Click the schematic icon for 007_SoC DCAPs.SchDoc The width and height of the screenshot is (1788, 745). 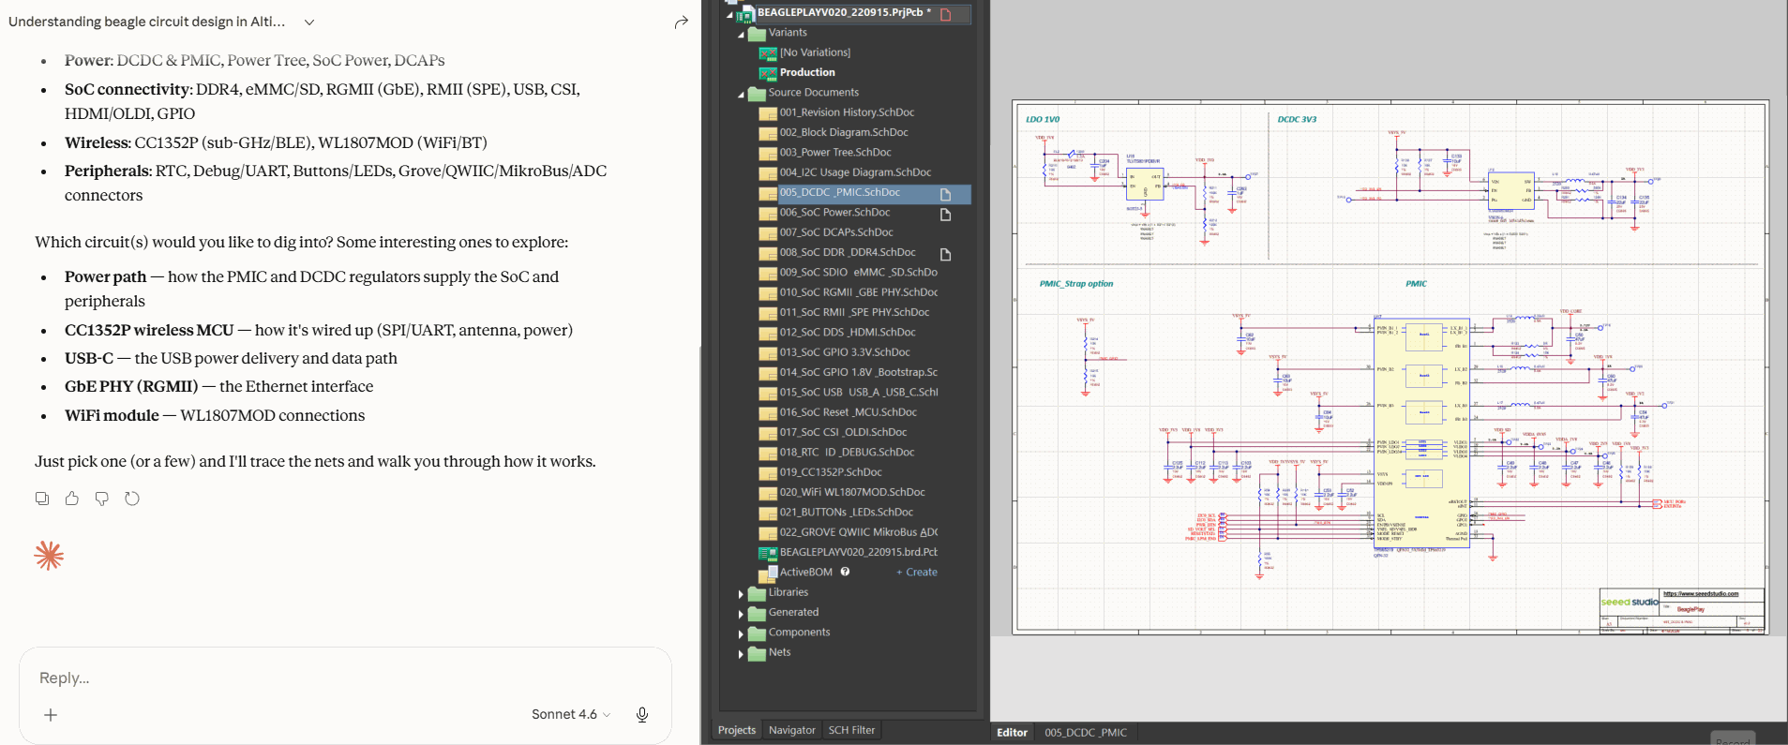coord(768,233)
